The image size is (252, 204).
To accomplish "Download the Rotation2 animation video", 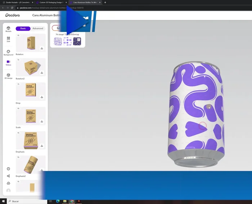I will tap(42, 73).
